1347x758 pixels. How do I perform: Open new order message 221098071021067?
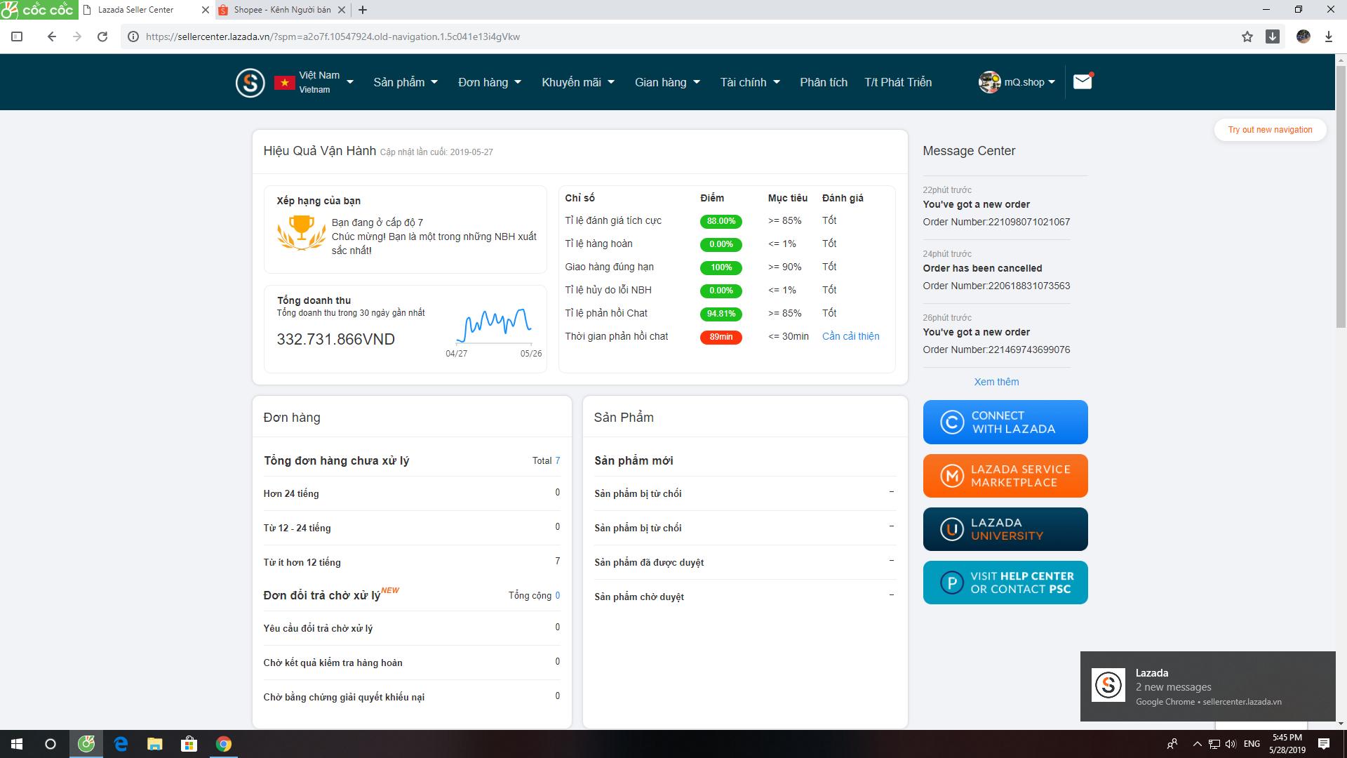click(996, 206)
